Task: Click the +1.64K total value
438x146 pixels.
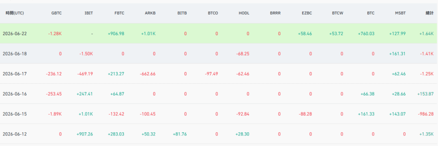Action: pyautogui.click(x=427, y=34)
